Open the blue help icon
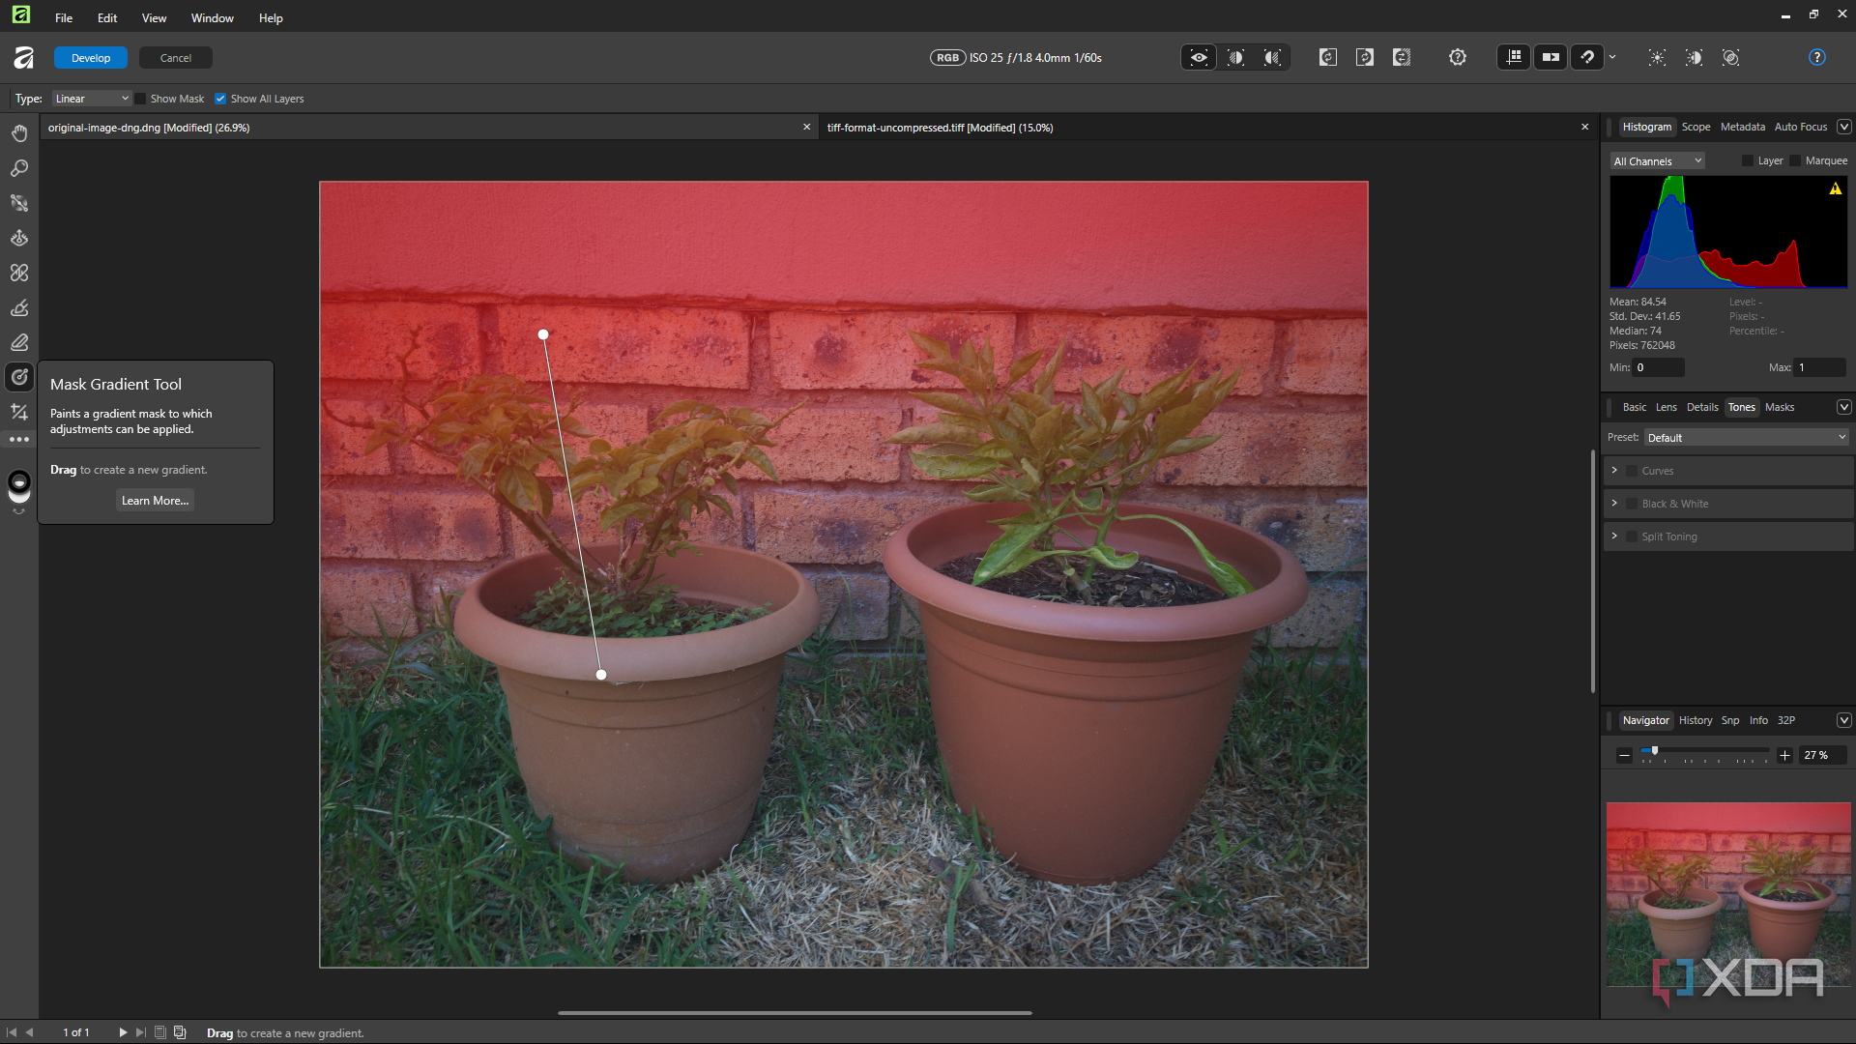 (x=1817, y=58)
